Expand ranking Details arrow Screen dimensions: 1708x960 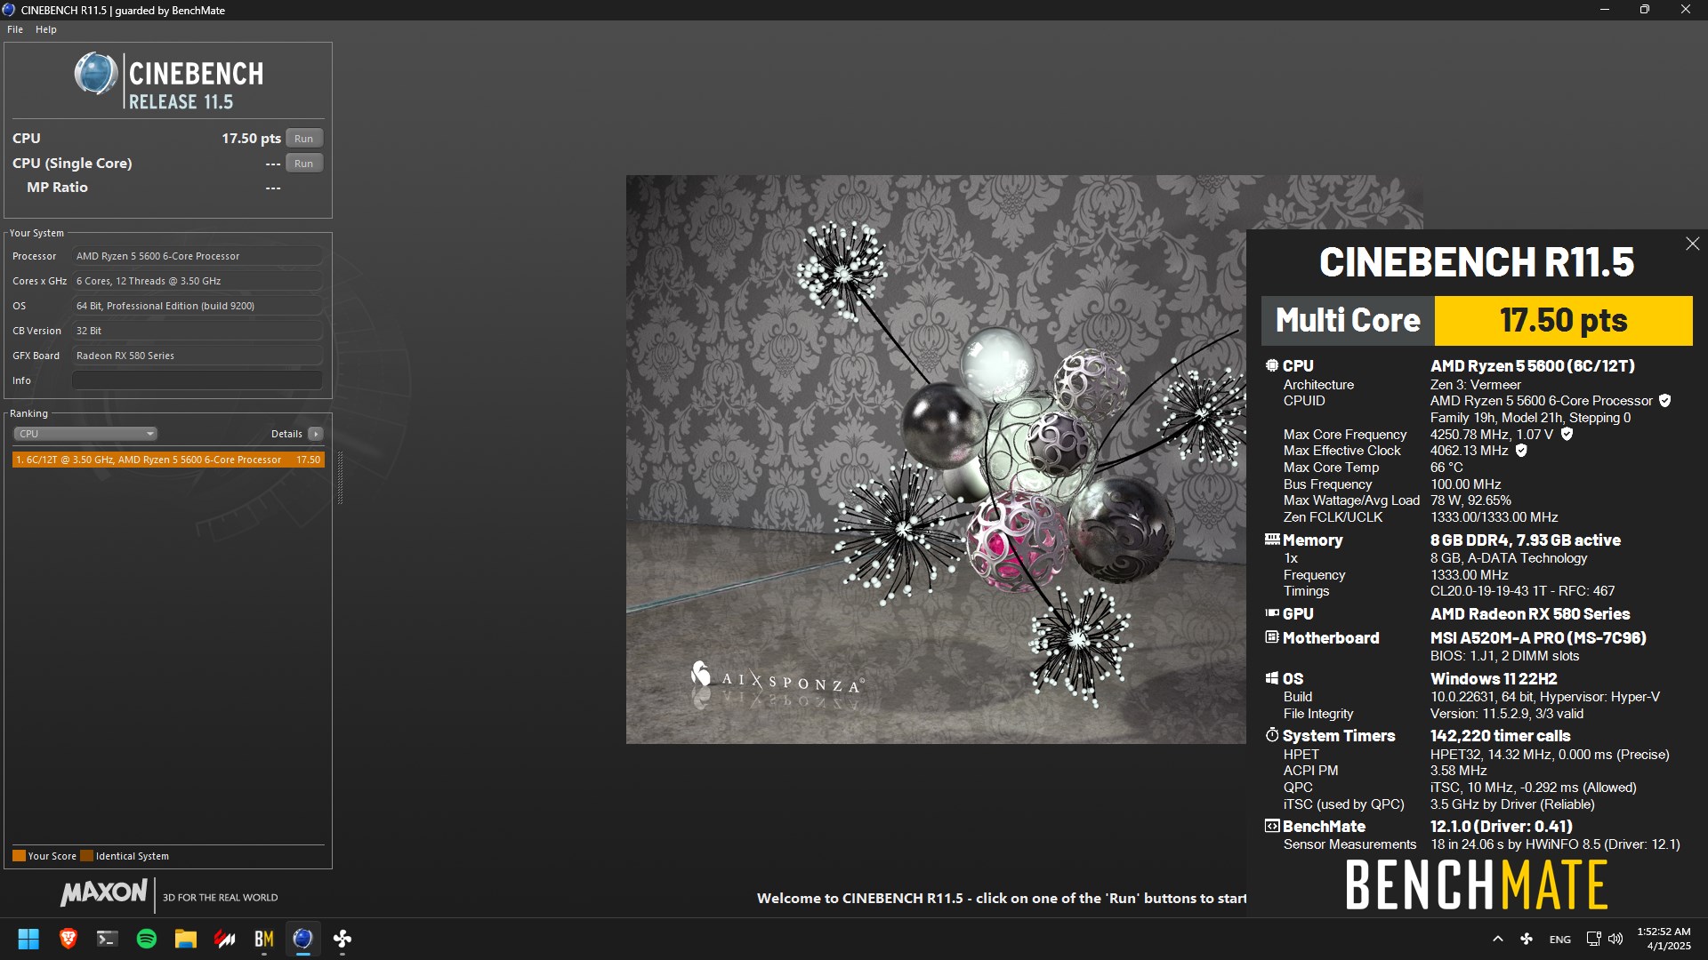tap(316, 434)
